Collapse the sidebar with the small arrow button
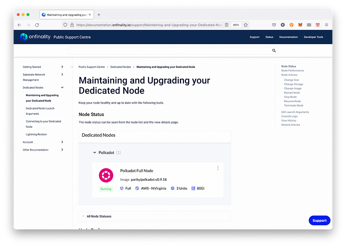Screen dimensions: 346x247 click(x=72, y=67)
